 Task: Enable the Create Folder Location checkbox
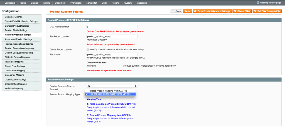pyautogui.click(x=88, y=49)
